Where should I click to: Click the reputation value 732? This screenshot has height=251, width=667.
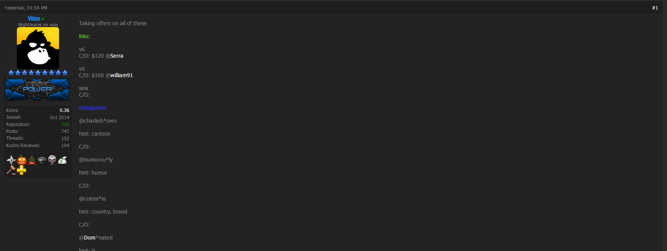pyautogui.click(x=65, y=125)
